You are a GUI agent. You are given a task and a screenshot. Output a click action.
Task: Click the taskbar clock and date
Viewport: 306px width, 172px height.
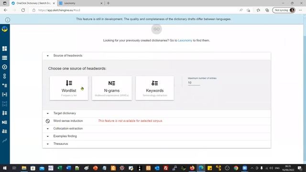[x=288, y=168]
